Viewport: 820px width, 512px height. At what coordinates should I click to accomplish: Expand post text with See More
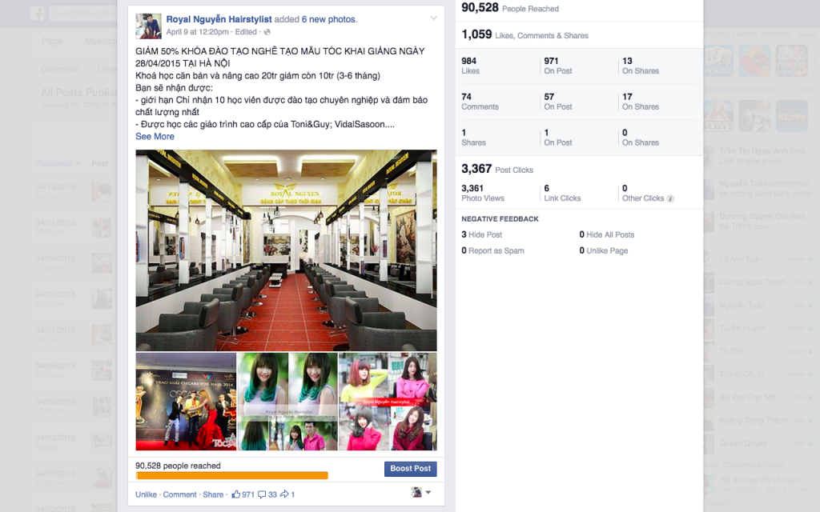(x=155, y=136)
